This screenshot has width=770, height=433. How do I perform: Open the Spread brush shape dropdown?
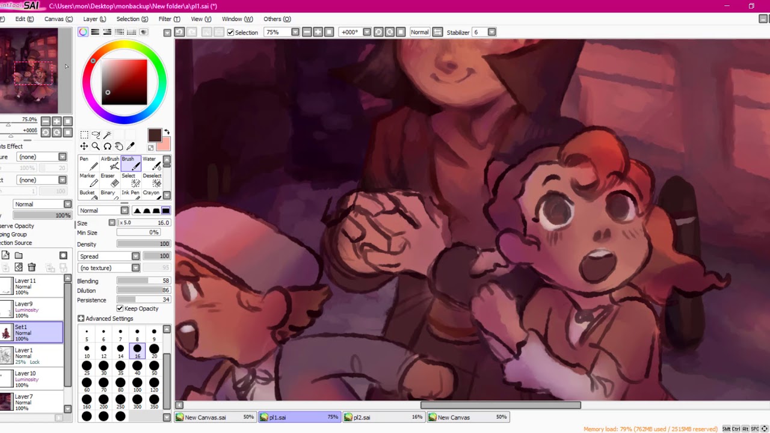[108, 256]
